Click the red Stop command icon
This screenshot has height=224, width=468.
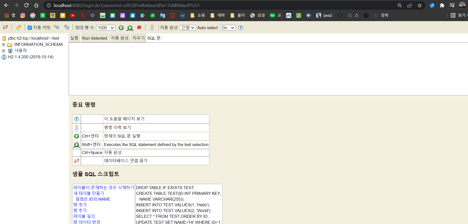(x=139, y=27)
